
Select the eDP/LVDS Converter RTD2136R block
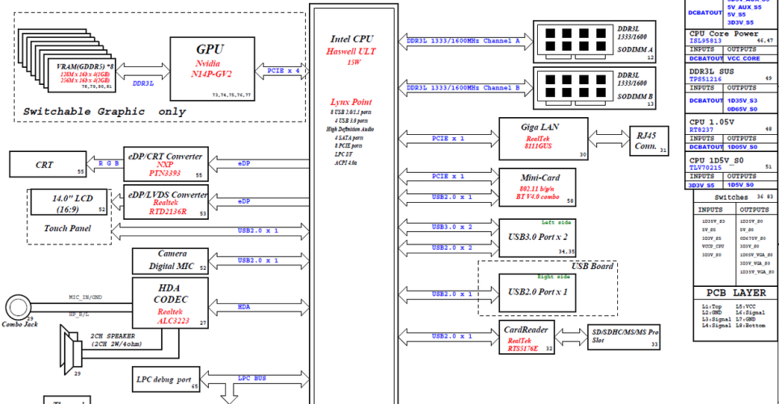pyautogui.click(x=166, y=203)
